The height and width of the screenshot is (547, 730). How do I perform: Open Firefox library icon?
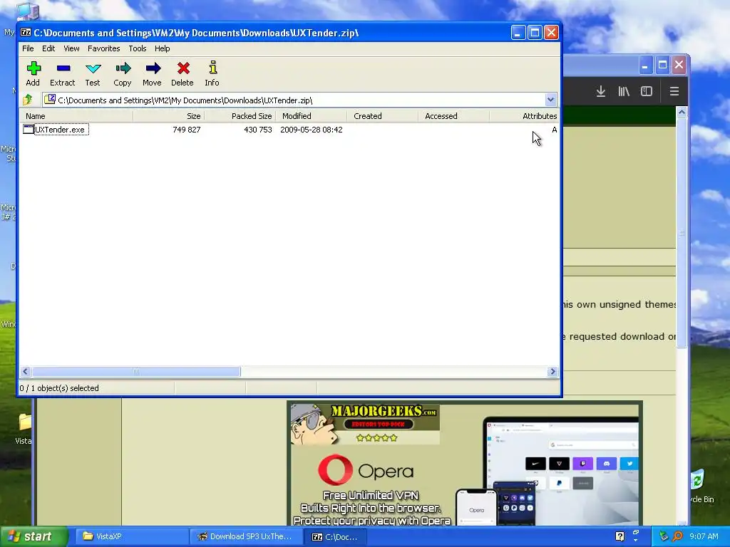(623, 91)
